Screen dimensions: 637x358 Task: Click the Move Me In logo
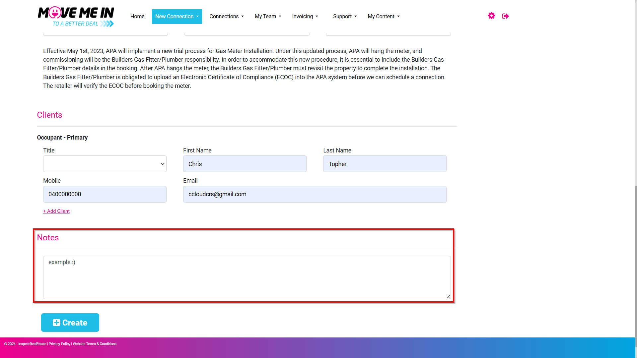[76, 17]
